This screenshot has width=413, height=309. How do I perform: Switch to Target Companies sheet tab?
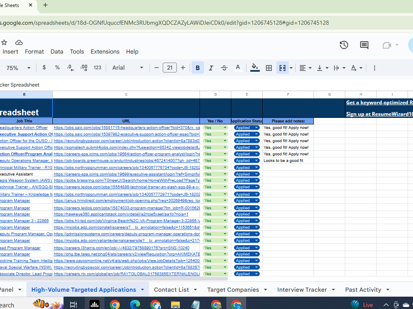pyautogui.click(x=233, y=290)
